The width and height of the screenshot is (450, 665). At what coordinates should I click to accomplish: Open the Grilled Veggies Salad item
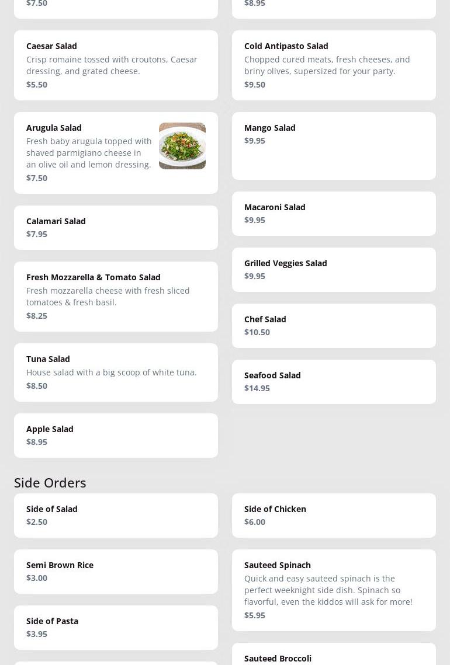(334, 269)
